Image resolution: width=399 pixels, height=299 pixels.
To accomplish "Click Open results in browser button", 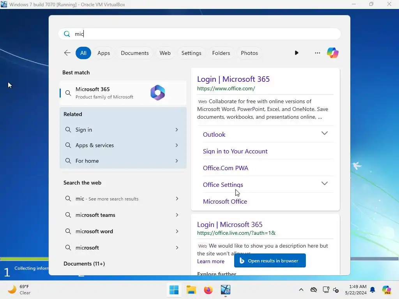I will pyautogui.click(x=270, y=260).
